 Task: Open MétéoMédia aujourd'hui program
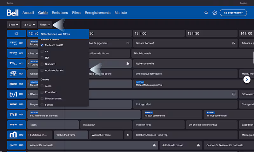point(193,84)
